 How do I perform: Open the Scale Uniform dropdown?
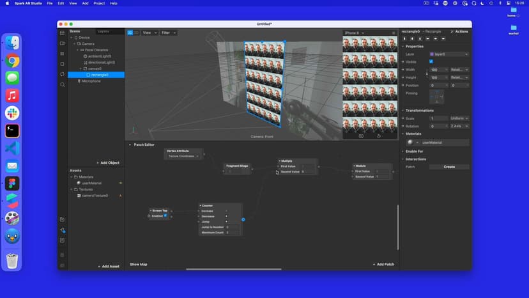click(x=459, y=118)
